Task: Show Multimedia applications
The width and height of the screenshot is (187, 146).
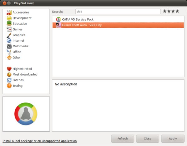Action: coord(20,46)
